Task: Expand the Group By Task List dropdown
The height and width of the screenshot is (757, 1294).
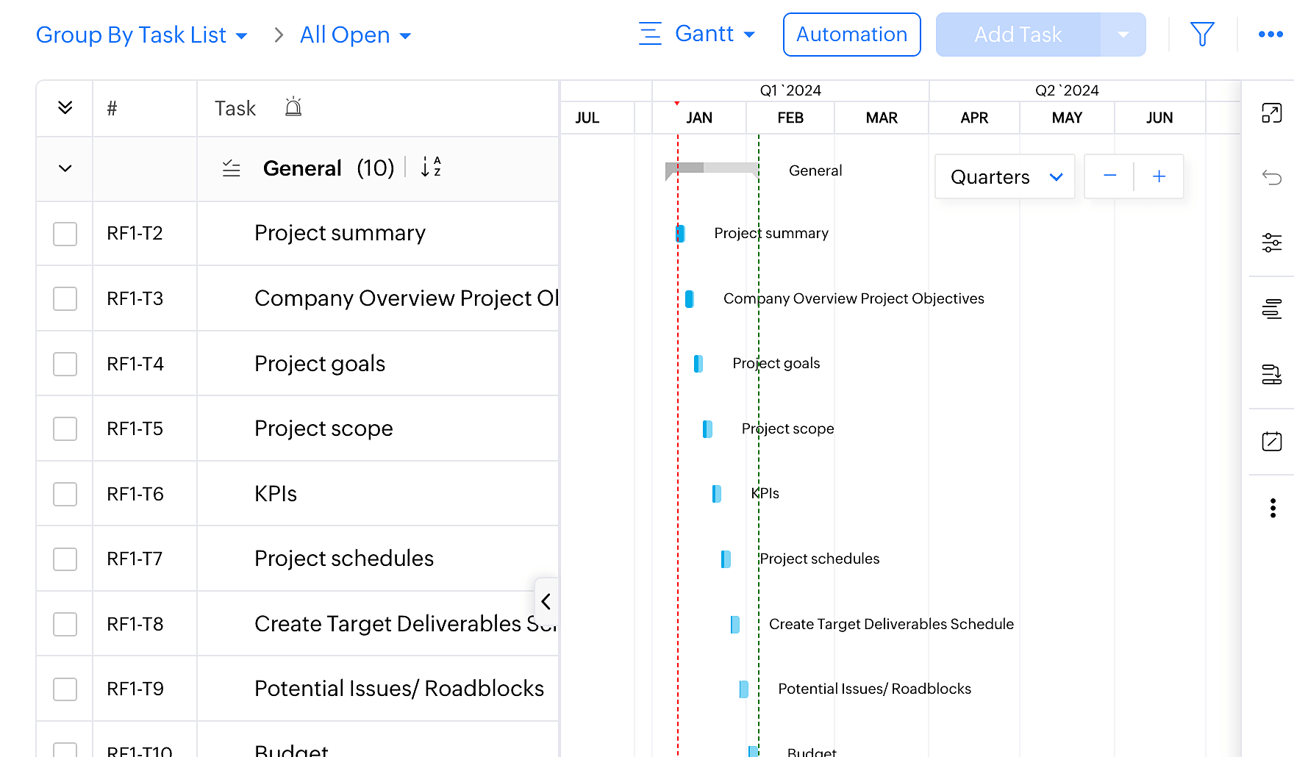Action: coord(142,35)
